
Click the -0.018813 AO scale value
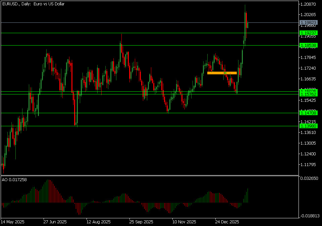(309, 216)
